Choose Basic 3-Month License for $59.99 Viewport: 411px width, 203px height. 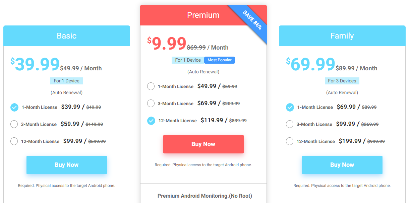coord(14,124)
